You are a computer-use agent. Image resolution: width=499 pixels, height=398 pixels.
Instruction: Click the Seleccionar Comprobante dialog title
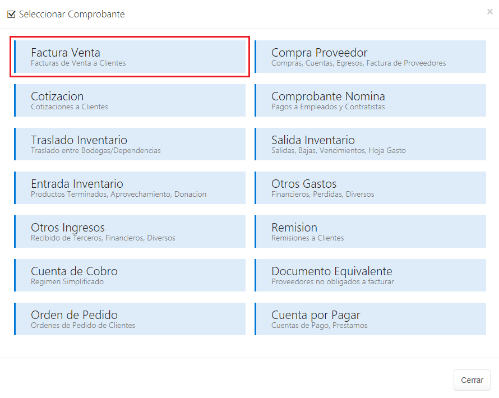[72, 15]
